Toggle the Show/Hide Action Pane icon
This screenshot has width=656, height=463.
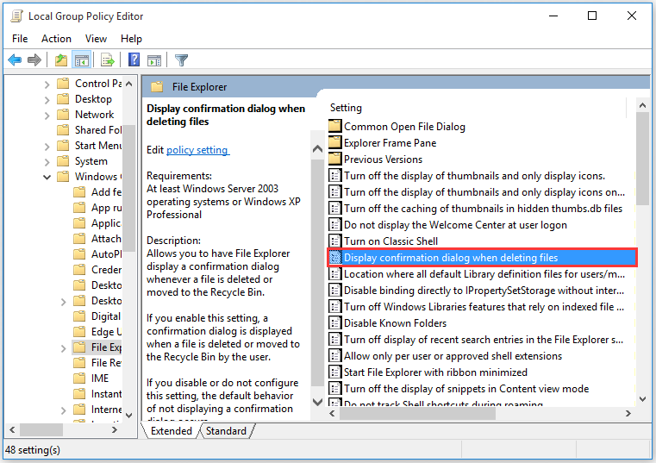tap(154, 60)
